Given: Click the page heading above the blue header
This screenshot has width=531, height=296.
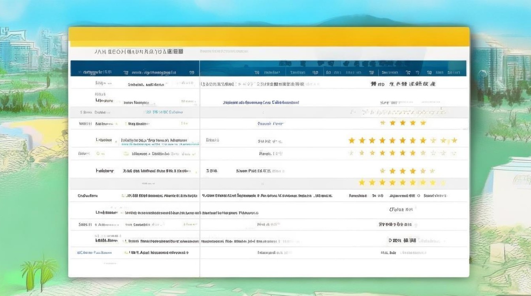Looking at the screenshot, I should [x=138, y=52].
